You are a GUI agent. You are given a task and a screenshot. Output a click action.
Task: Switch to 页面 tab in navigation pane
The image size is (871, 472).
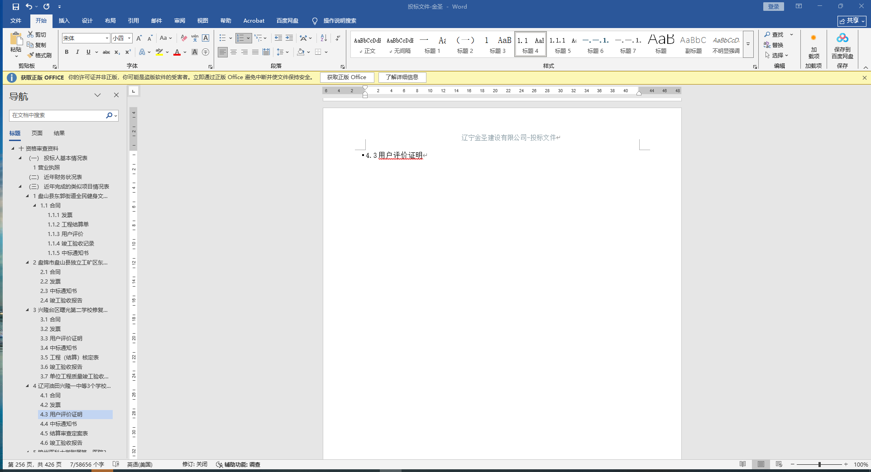pyautogui.click(x=37, y=133)
